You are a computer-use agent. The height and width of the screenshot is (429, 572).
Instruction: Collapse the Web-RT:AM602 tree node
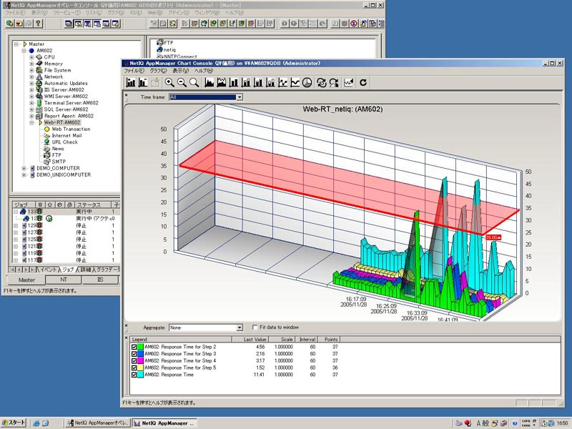(31, 122)
